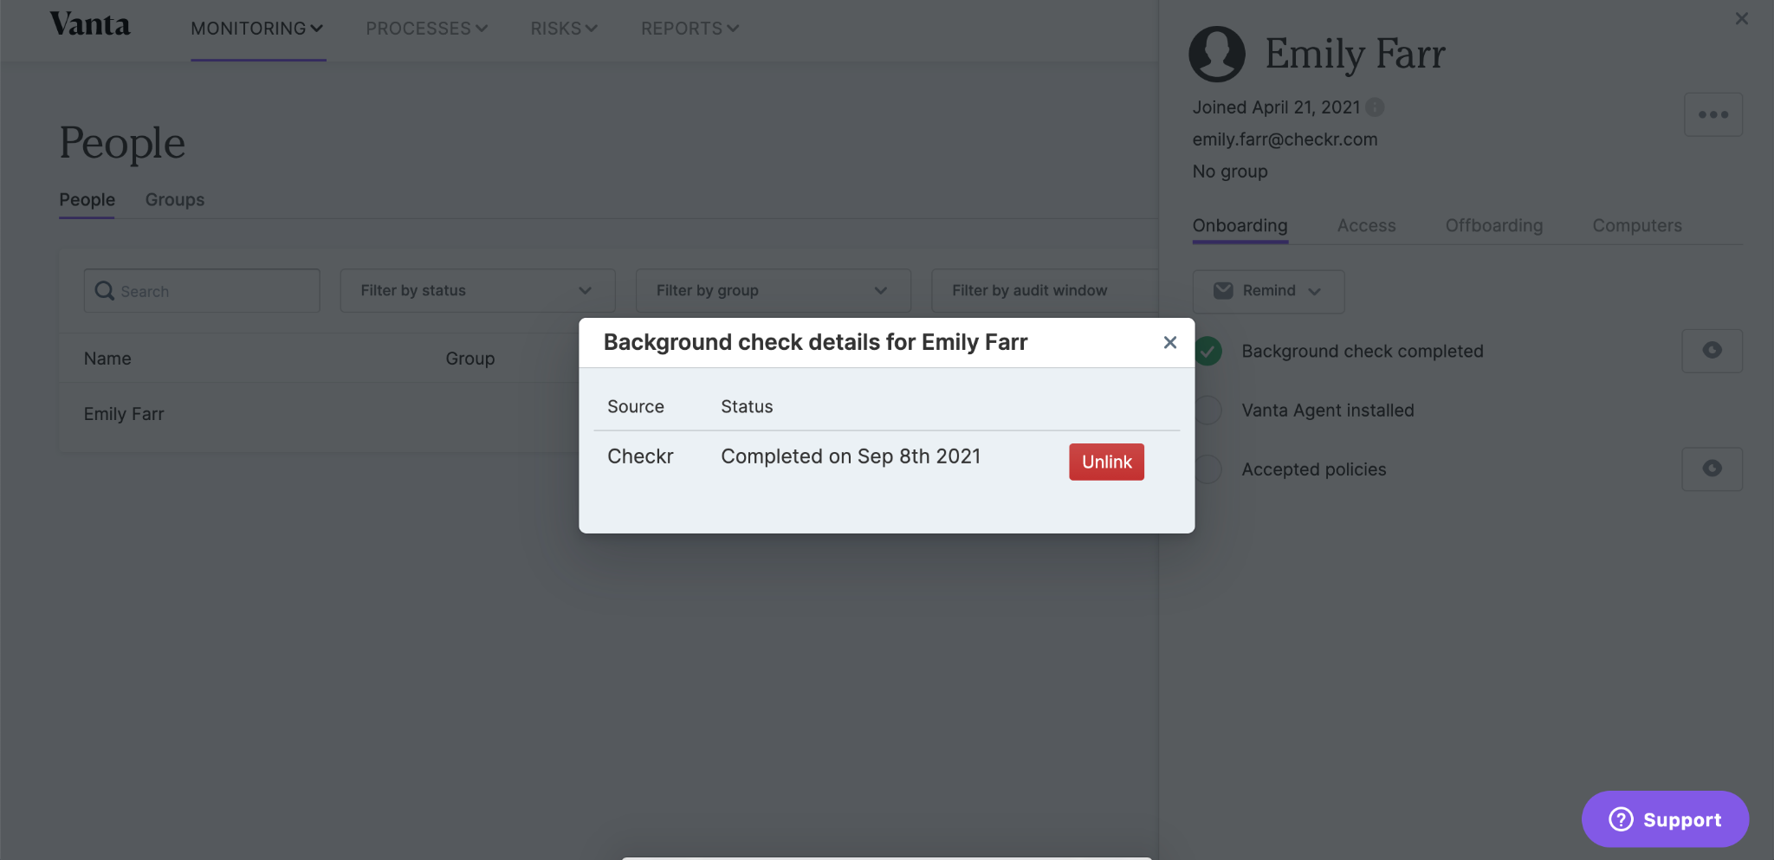Open the Reports menu
This screenshot has height=860, width=1774.
[690, 29]
